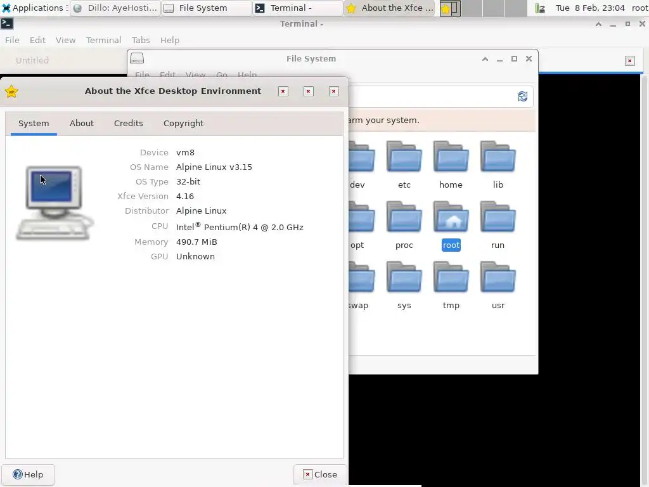Viewport: 649px width, 487px height.
Task: Open the Terminal View menu
Action: point(65,40)
